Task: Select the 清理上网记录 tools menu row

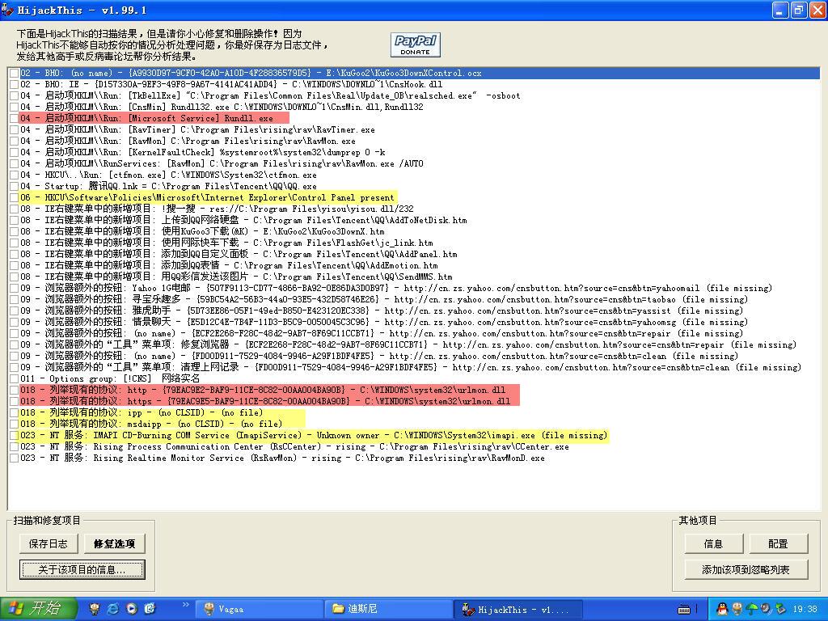Action: pyautogui.click(x=411, y=368)
